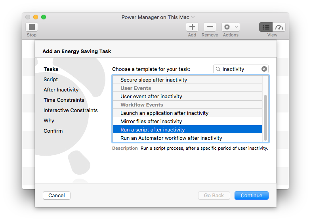The image size is (311, 221).
Task: Switch to list view icon
Action: (266, 27)
